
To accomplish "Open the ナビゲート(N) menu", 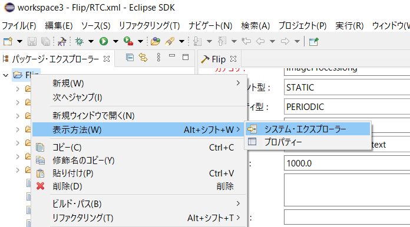I will 210,26.
